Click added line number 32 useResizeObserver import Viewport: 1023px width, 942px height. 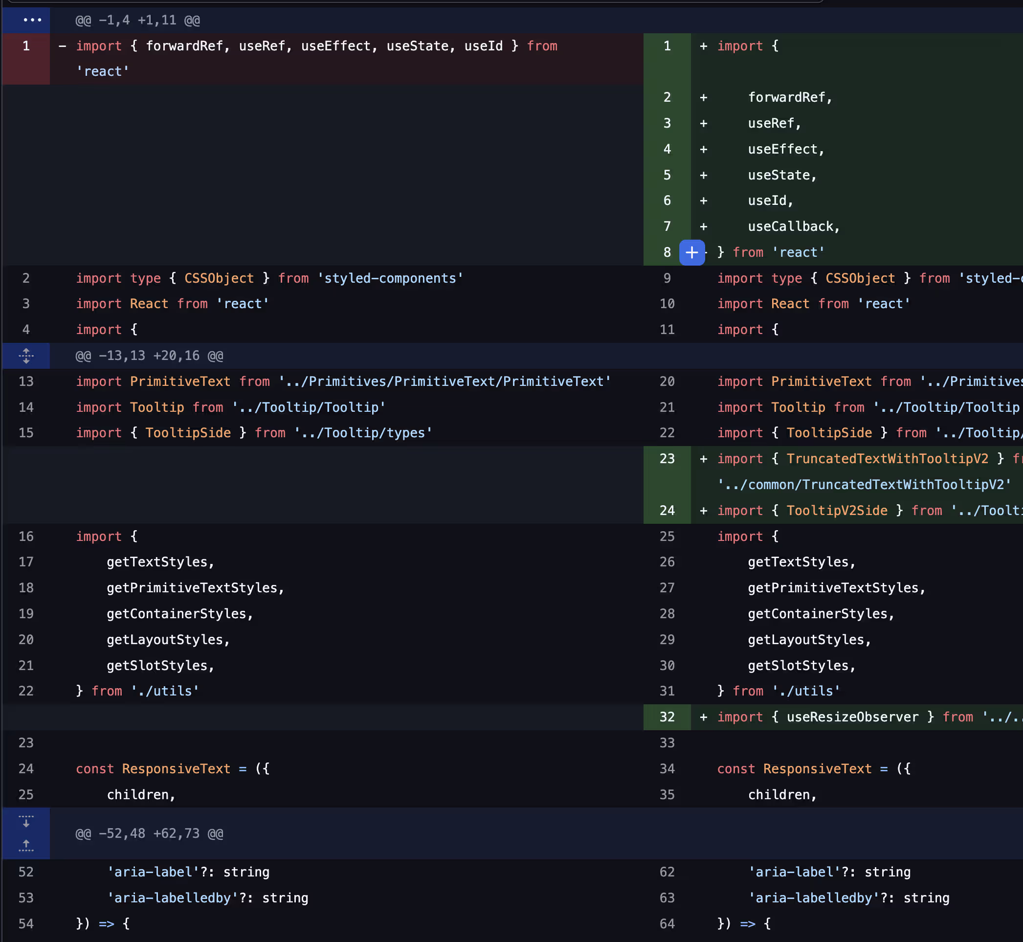(x=667, y=717)
